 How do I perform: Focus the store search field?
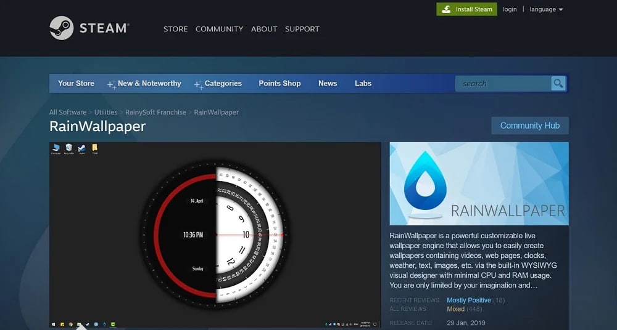[503, 83]
